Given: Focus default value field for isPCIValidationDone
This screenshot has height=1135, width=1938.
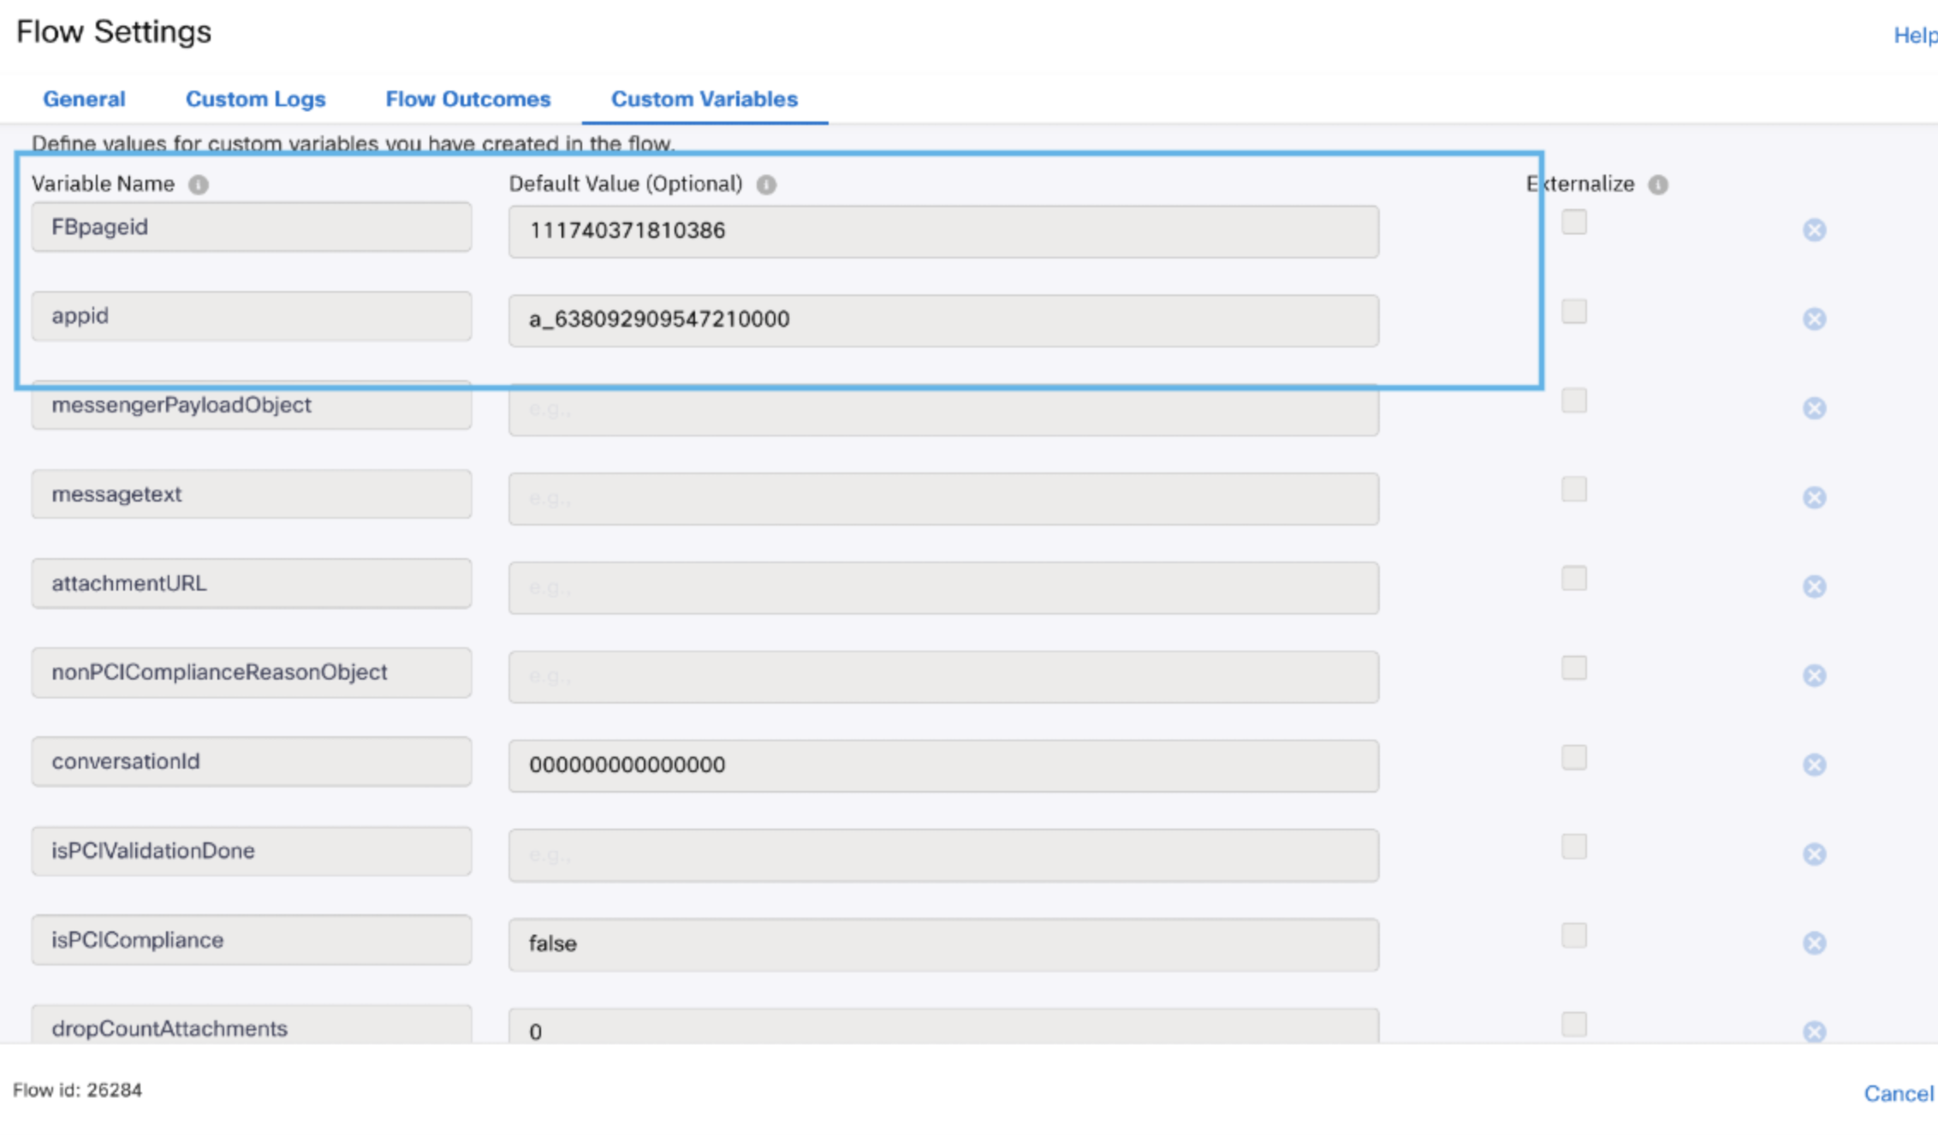Looking at the screenshot, I should click(943, 854).
